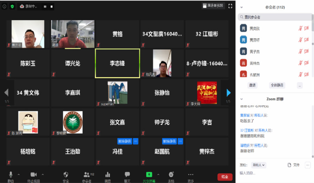This screenshot has width=314, height=183.
Task: Collapse the Zoom group chat chevron
Action: pos(241,99)
